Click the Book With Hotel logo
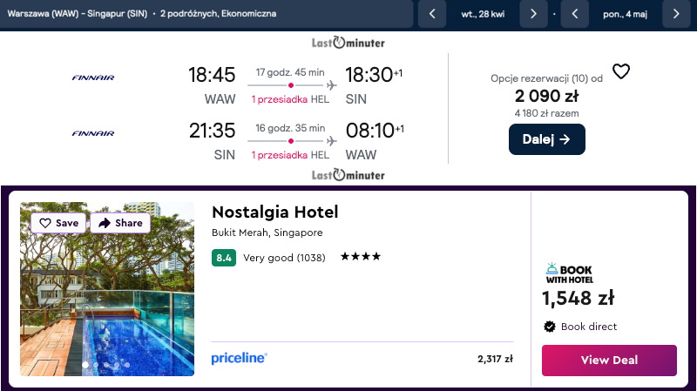The width and height of the screenshot is (697, 391). coord(568,273)
